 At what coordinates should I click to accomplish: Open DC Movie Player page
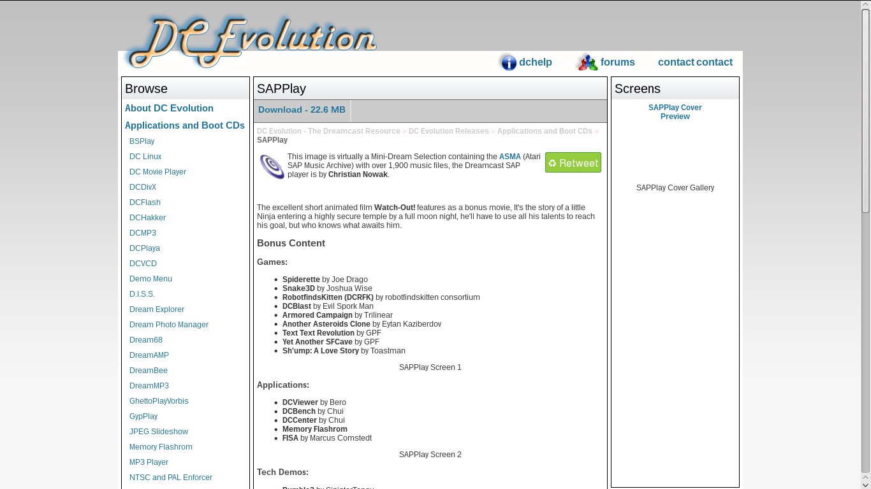pos(157,172)
